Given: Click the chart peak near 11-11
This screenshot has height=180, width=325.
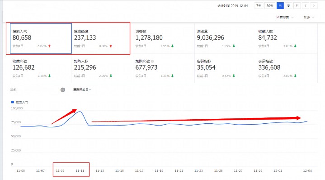Looking at the screenshot, I should 80,112.
